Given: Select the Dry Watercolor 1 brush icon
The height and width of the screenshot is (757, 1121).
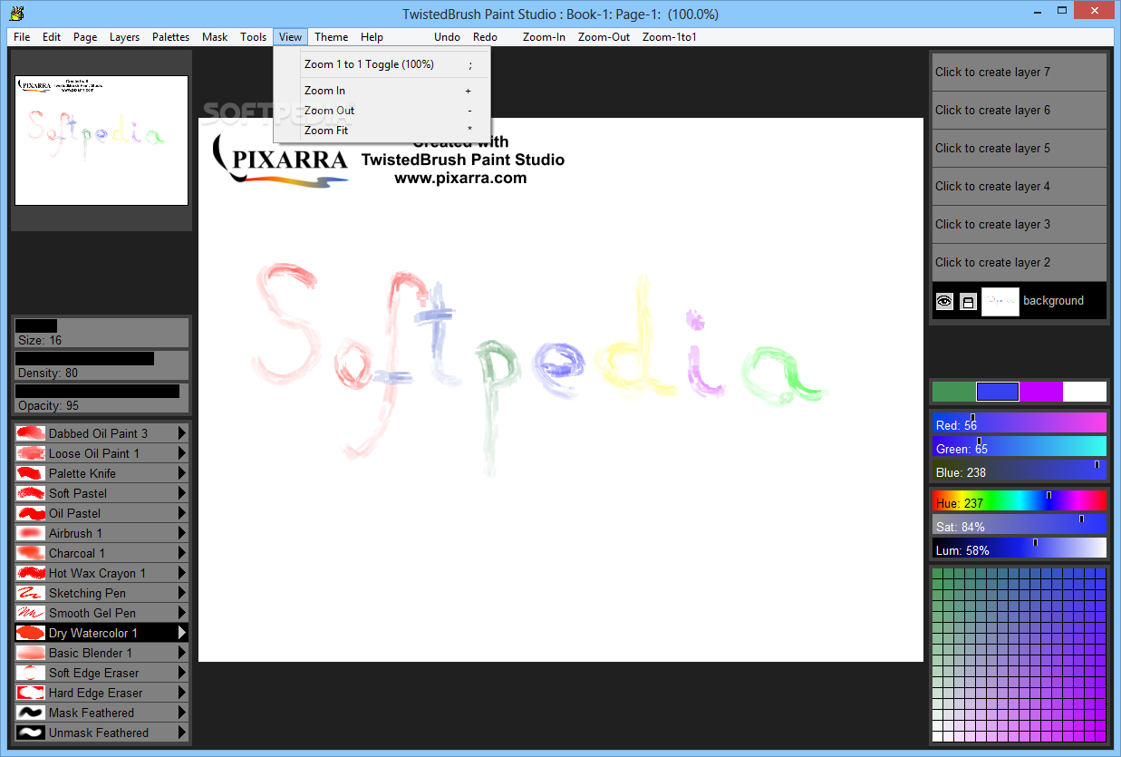Looking at the screenshot, I should pos(31,633).
